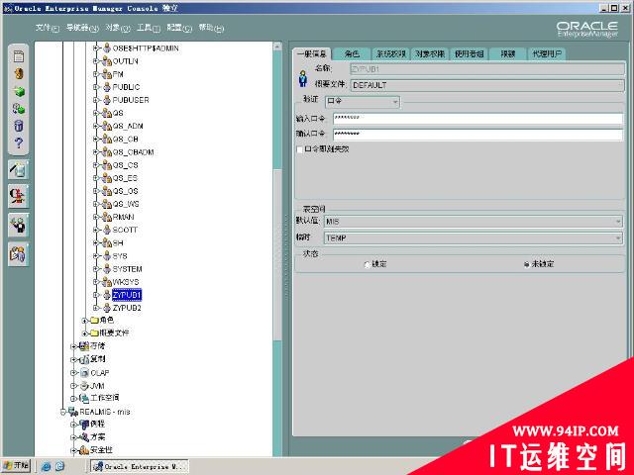
Task: Switch to the 系统权限 tab
Action: pyautogui.click(x=391, y=53)
